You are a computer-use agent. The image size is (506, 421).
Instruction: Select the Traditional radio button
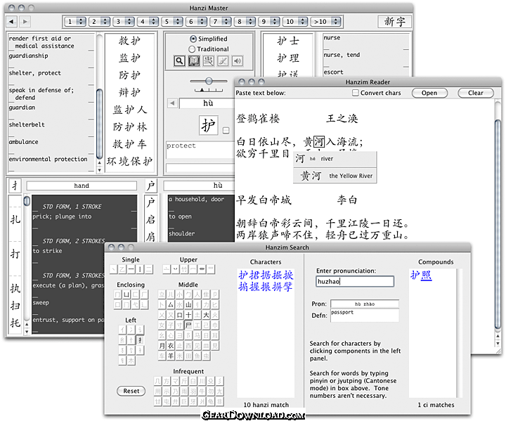192,49
